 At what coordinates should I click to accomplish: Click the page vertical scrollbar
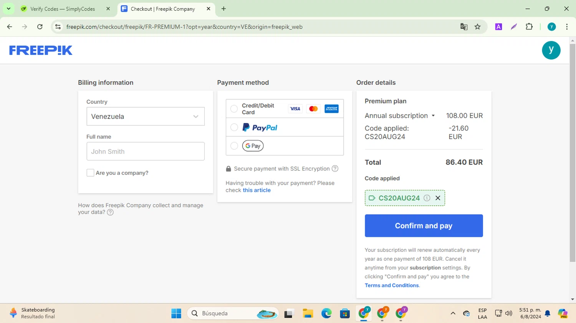point(573,153)
